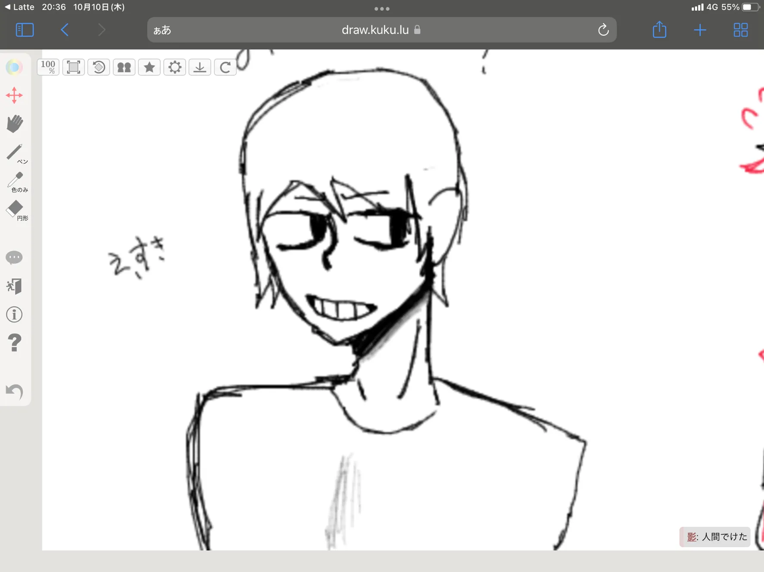Click the fit-to-screen frame icon
The width and height of the screenshot is (764, 572).
74,67
